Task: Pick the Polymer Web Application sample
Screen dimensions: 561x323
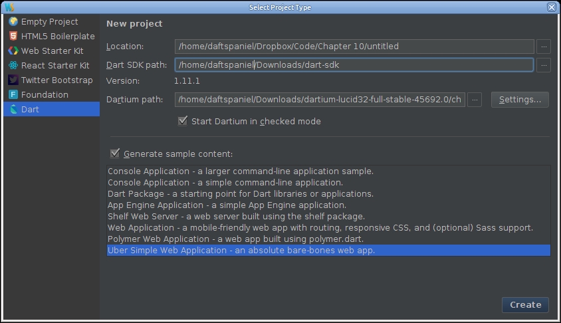Action: [328, 239]
